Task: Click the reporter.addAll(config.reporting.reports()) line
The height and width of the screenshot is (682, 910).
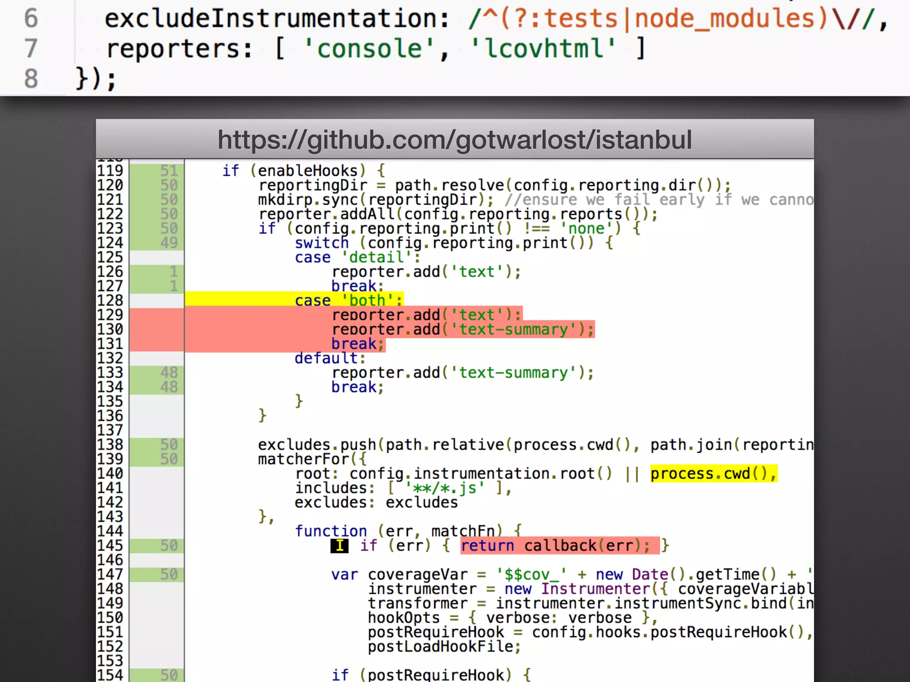Action: [x=458, y=214]
